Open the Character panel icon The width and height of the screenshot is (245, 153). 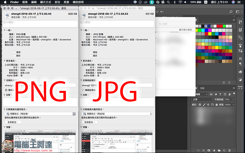coord(240,58)
